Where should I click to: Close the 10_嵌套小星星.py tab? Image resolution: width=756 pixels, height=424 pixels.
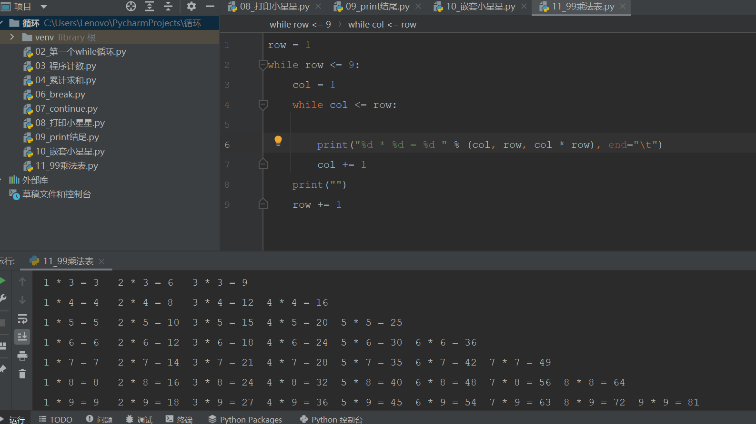(524, 6)
